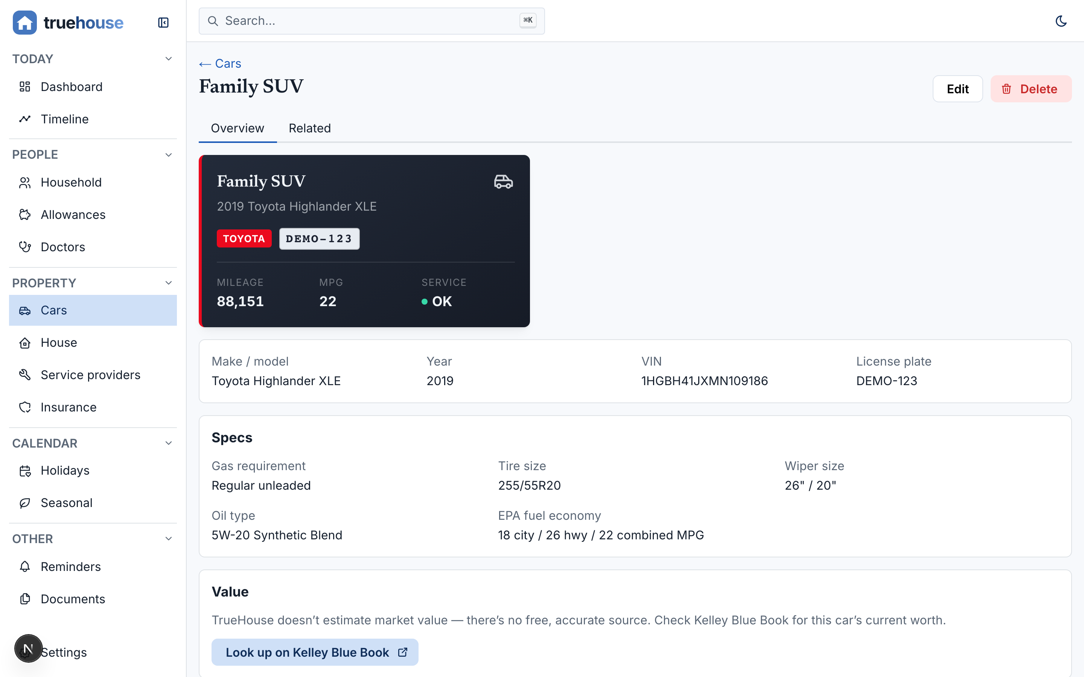The image size is (1084, 677).
Task: Click the tire size 255/55R20
Action: pyautogui.click(x=529, y=485)
